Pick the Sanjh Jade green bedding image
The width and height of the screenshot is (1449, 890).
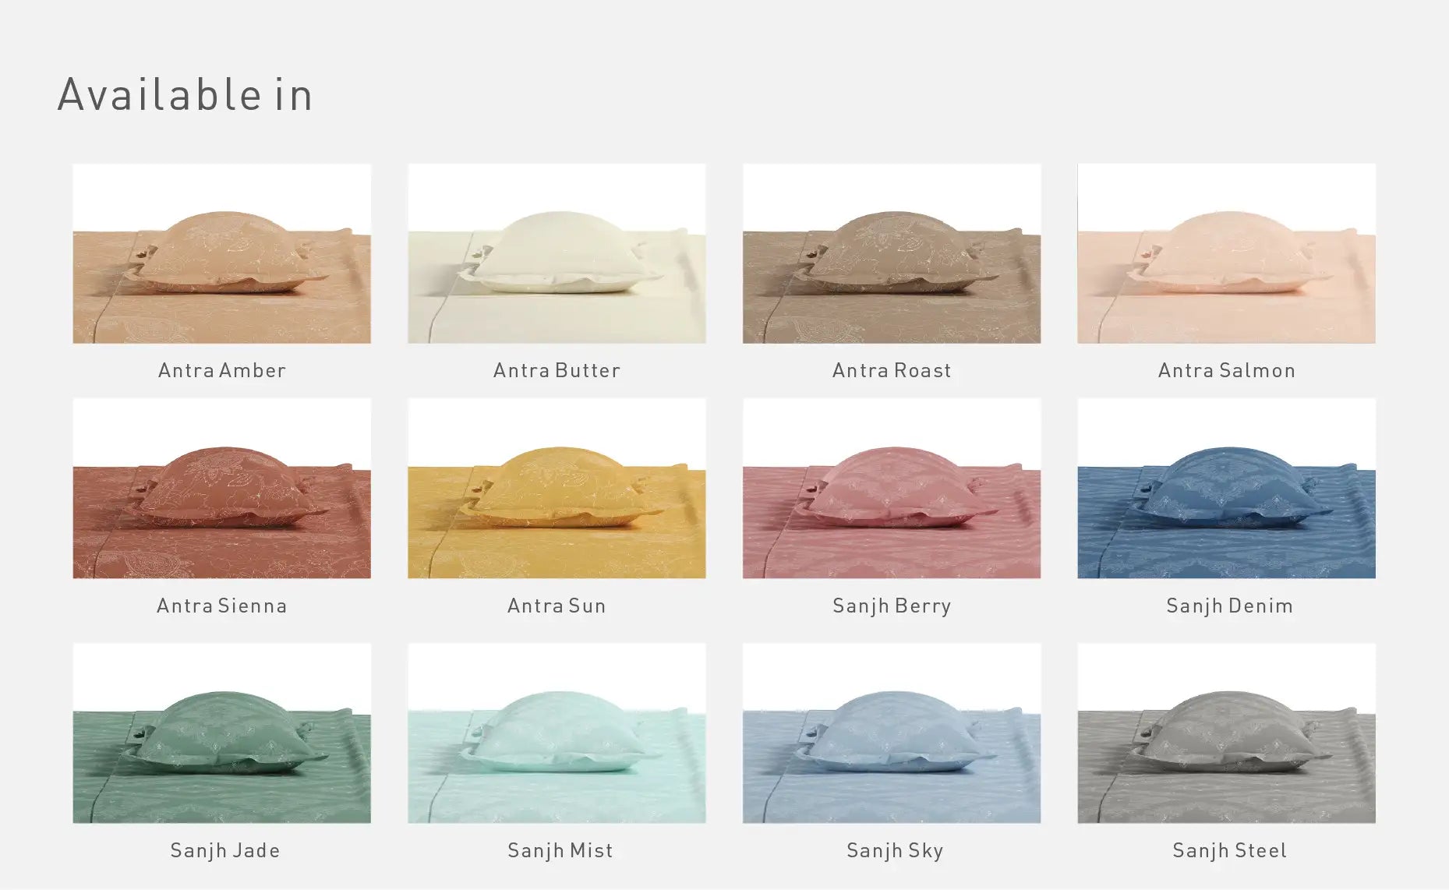[222, 733]
